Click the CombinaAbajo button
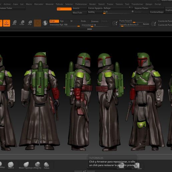 [x=157, y=12]
